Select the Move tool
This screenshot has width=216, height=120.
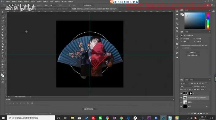click(2, 12)
